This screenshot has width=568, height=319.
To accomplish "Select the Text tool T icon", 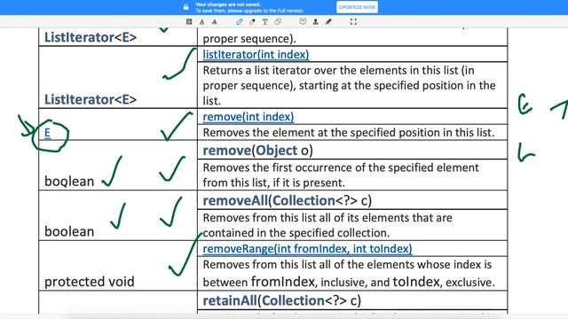I will [x=264, y=22].
